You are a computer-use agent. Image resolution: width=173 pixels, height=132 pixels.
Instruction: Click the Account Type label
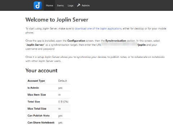click(36, 81)
